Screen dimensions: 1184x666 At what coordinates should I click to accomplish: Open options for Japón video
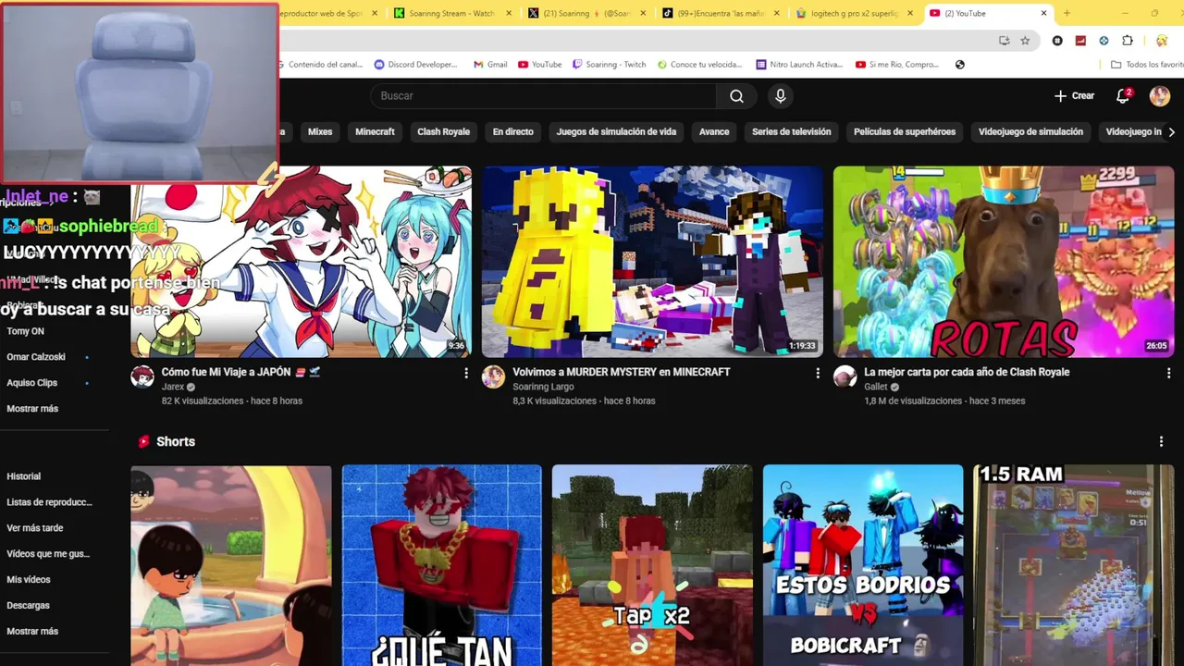click(x=466, y=373)
